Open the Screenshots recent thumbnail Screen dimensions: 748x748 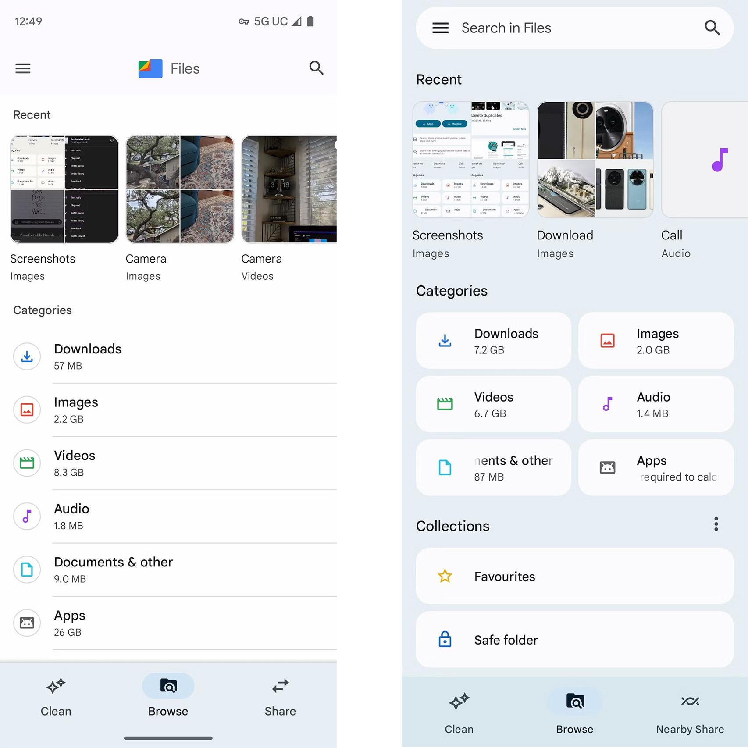(x=64, y=189)
